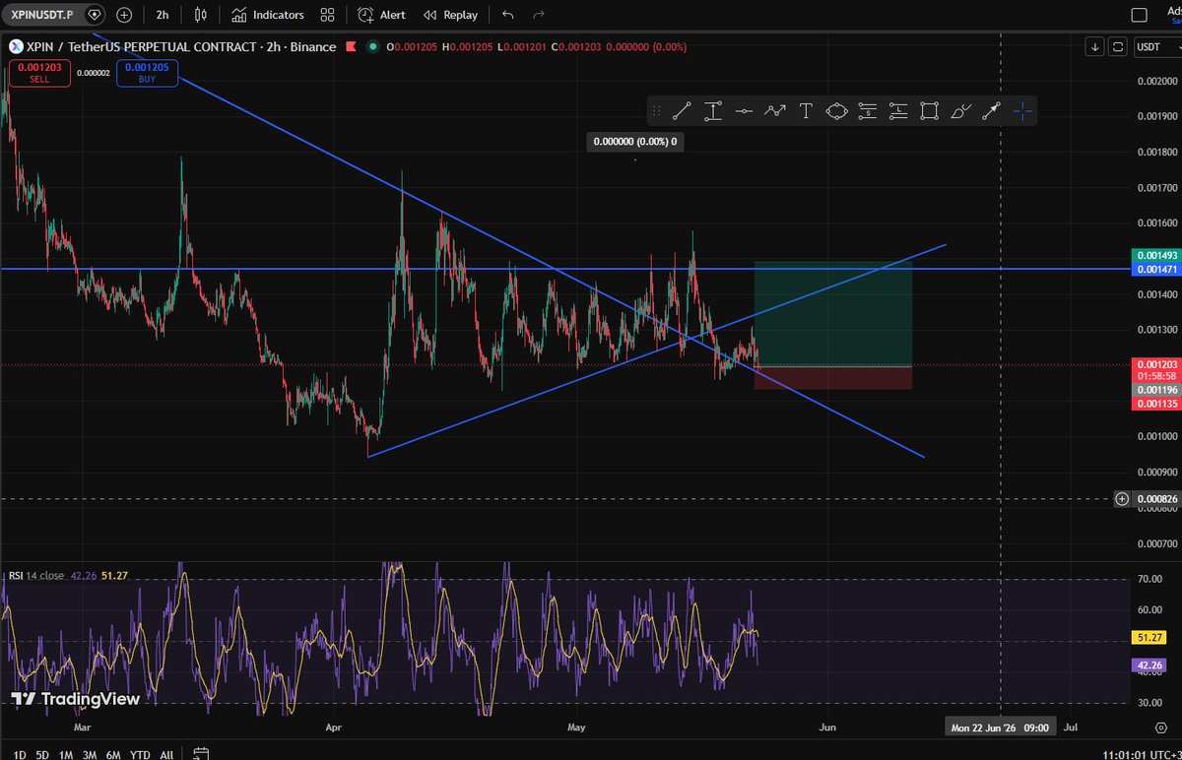Undo the last chart action
The height and width of the screenshot is (760, 1182).
point(508,15)
